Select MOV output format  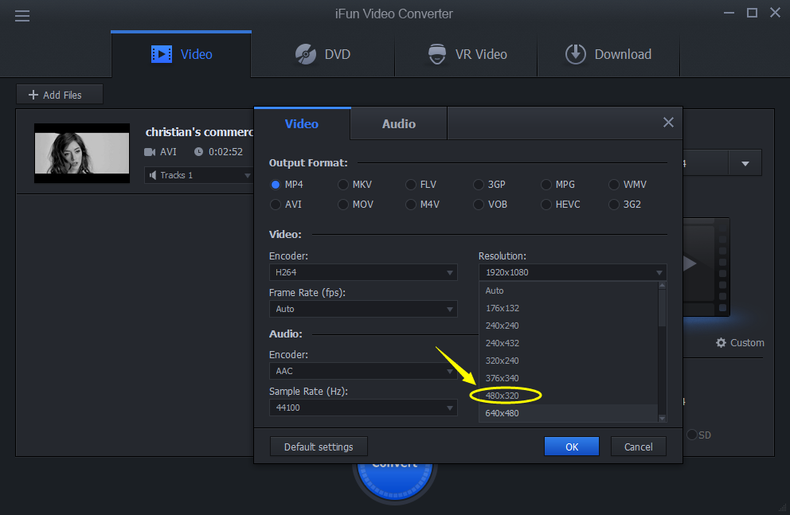343,205
